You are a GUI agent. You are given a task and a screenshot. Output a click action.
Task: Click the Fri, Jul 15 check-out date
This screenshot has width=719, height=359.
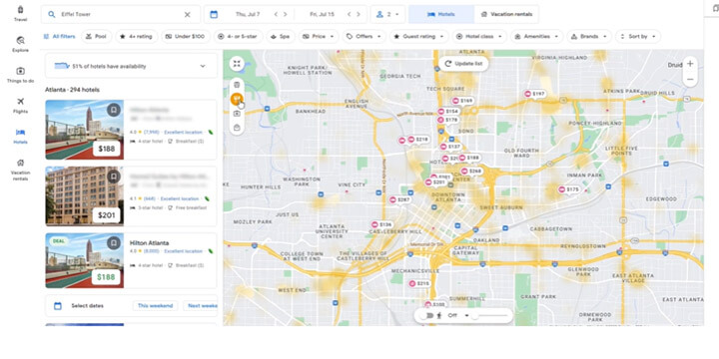click(321, 14)
